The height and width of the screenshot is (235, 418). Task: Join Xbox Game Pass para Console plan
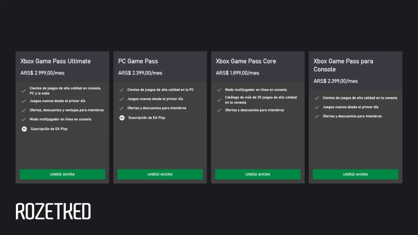355,174
